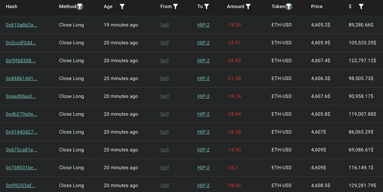
Task: Select the value 69,086.61$
Action: (361, 150)
